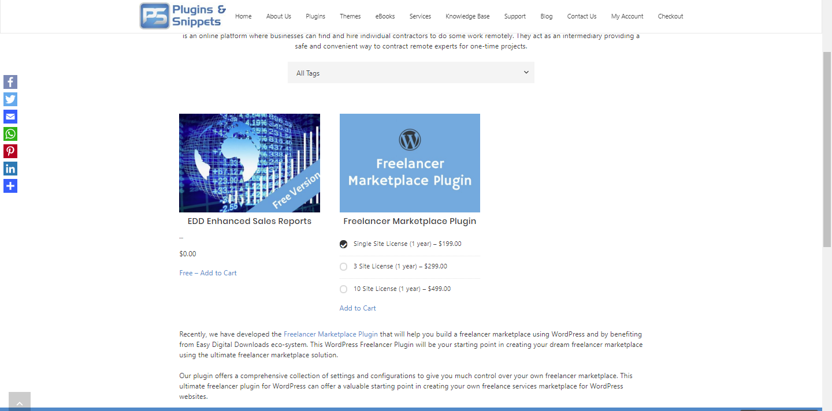Navigate to eBooks section

[385, 16]
